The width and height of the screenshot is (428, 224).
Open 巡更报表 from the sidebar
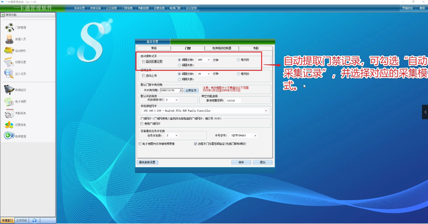click(16, 125)
